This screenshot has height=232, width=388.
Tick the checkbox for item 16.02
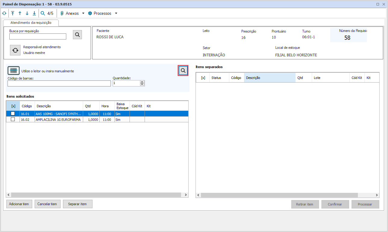coord(13,119)
